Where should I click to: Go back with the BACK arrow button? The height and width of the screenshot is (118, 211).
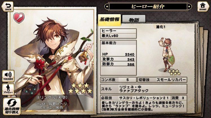tap(8, 6)
